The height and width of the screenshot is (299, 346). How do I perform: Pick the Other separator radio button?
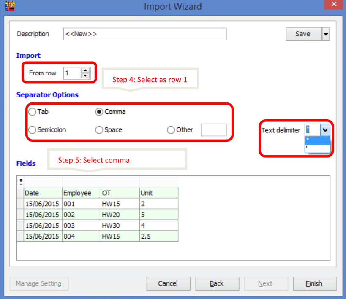(171, 130)
